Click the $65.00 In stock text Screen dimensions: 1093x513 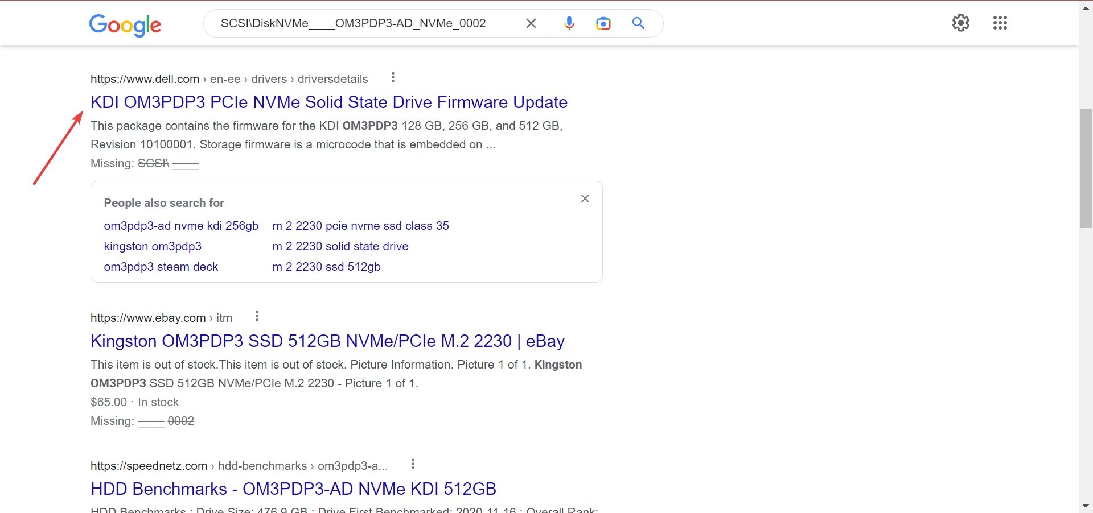(134, 402)
